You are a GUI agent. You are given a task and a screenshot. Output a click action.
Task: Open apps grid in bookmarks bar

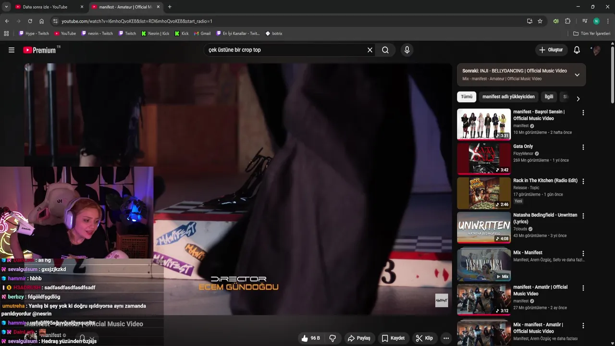pyautogui.click(x=6, y=34)
